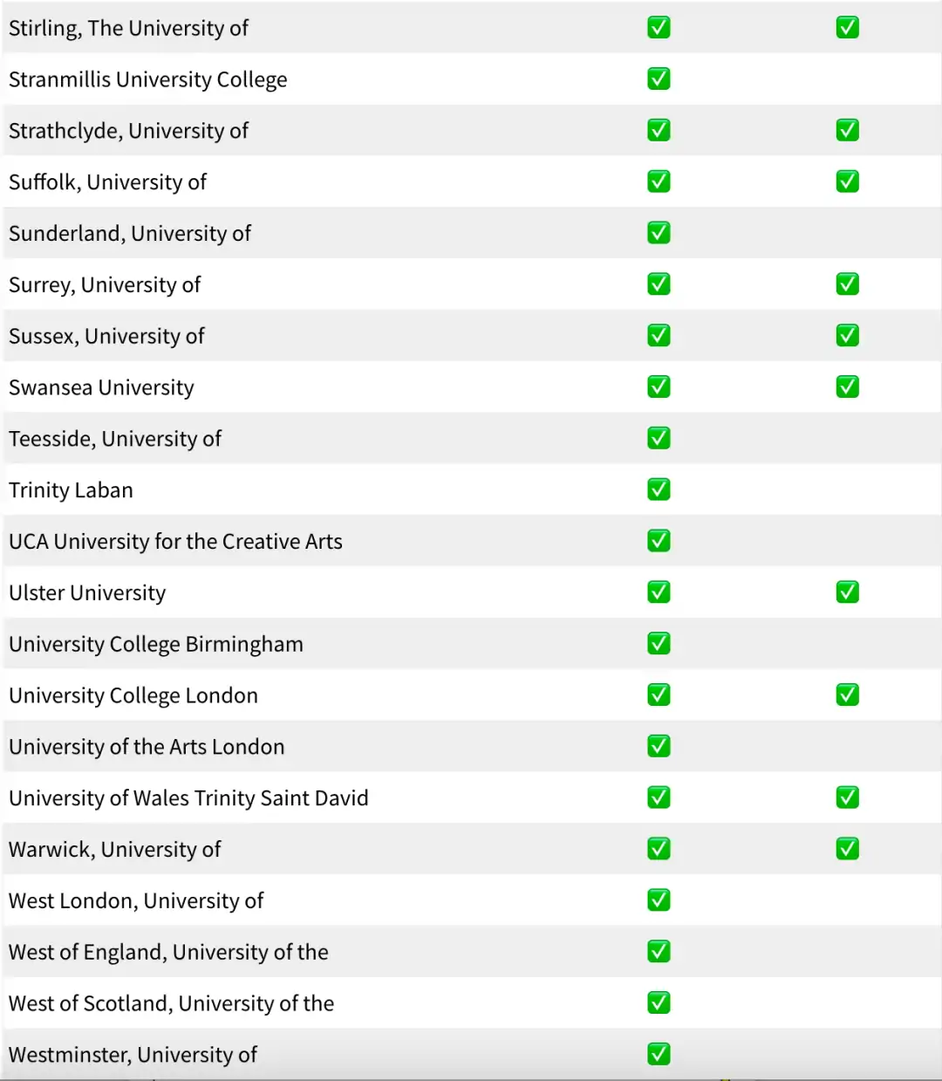Click UCA University for the Creative Arts name
The width and height of the screenshot is (942, 1081).
click(x=175, y=542)
